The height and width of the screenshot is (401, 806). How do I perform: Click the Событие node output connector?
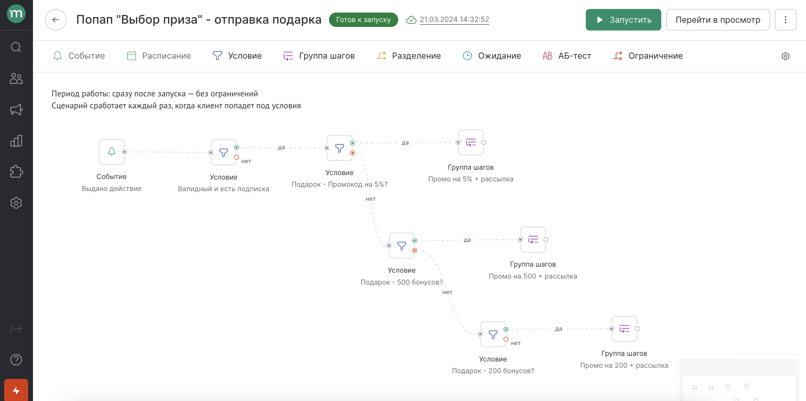[x=125, y=152]
